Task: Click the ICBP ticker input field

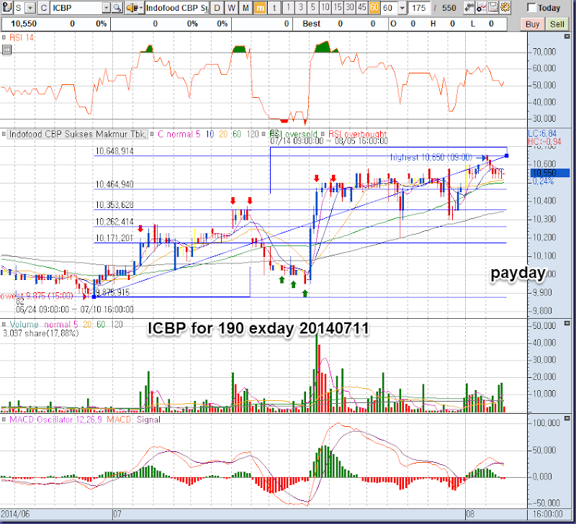Action: pos(76,8)
